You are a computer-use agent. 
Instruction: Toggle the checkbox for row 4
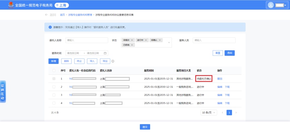point(54,103)
